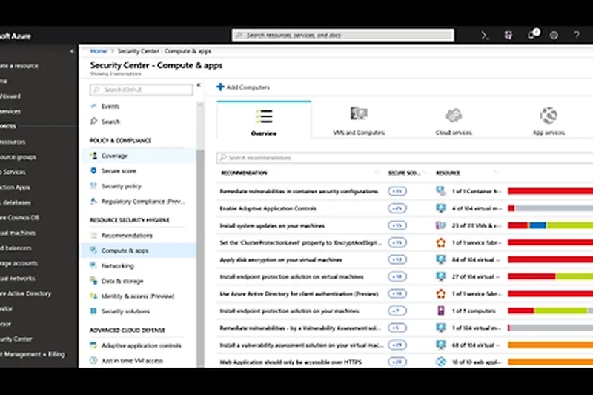The width and height of the screenshot is (593, 395).
Task: Select the Overview tab
Action: (x=264, y=120)
